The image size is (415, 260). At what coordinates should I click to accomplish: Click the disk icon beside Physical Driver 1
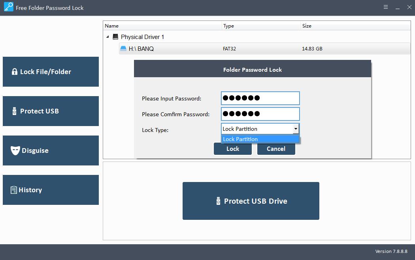115,37
